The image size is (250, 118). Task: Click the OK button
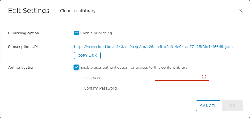[232, 106]
